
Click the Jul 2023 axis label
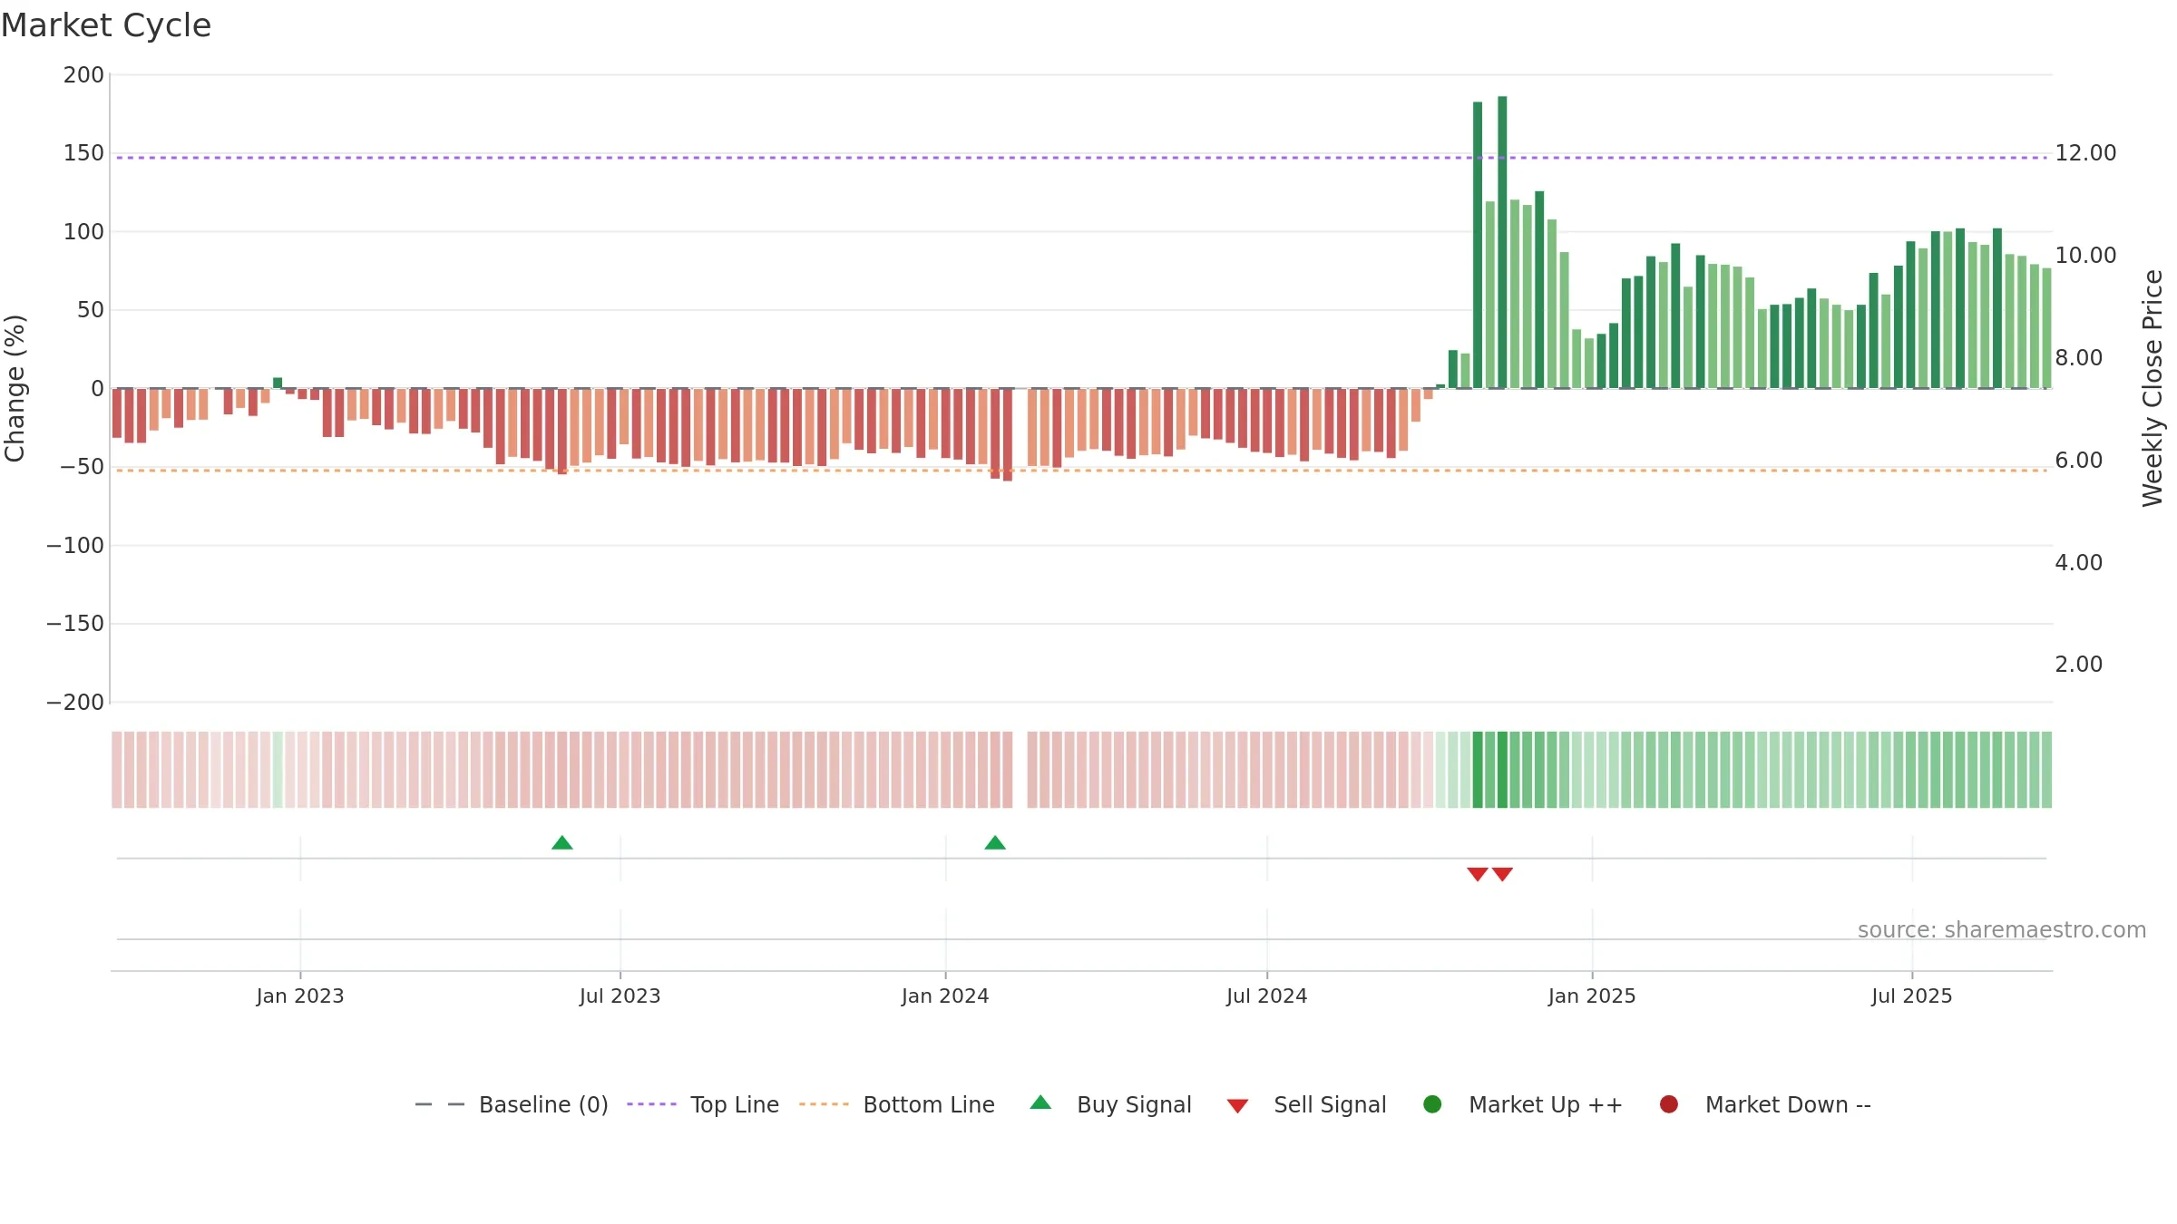pyautogui.click(x=620, y=996)
